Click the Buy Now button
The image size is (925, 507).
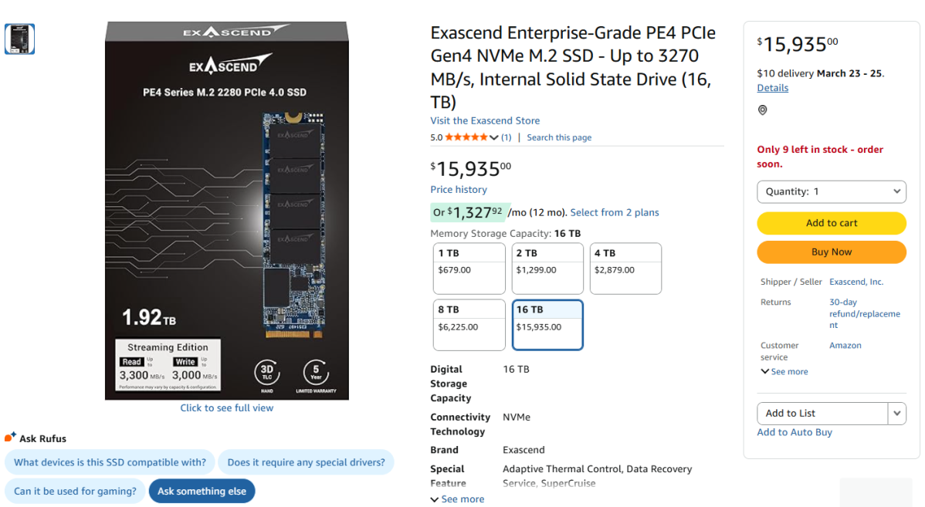point(832,252)
